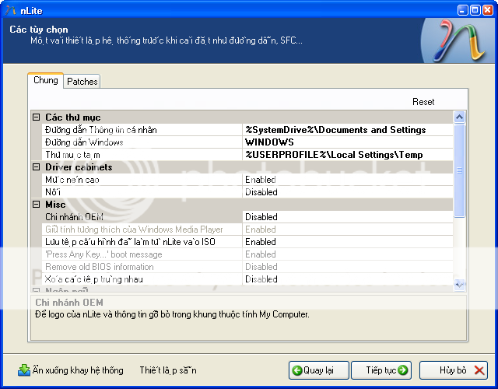This screenshot has width=498, height=389.
Task: Change Xóa các tệp trùng nhau value
Action: point(348,279)
